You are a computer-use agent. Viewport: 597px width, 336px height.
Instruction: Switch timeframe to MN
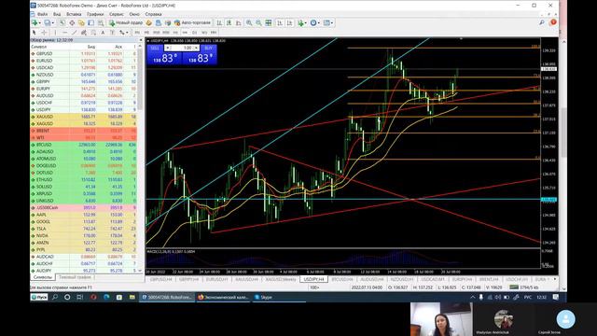pos(214,33)
